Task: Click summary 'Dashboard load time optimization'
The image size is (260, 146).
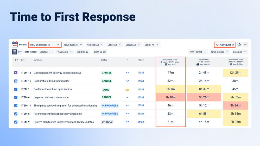Action: [53, 89]
